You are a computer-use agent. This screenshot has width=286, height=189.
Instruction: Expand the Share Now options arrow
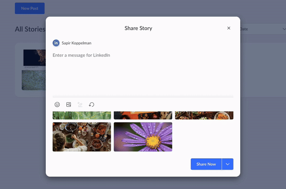coord(228,164)
